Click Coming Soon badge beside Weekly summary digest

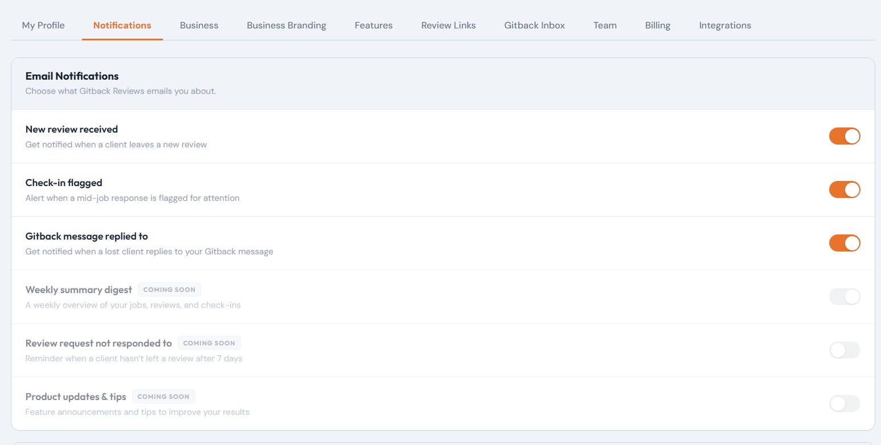169,290
